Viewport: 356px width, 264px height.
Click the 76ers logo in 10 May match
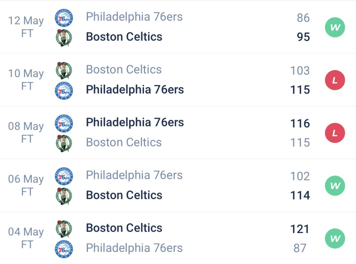click(64, 91)
